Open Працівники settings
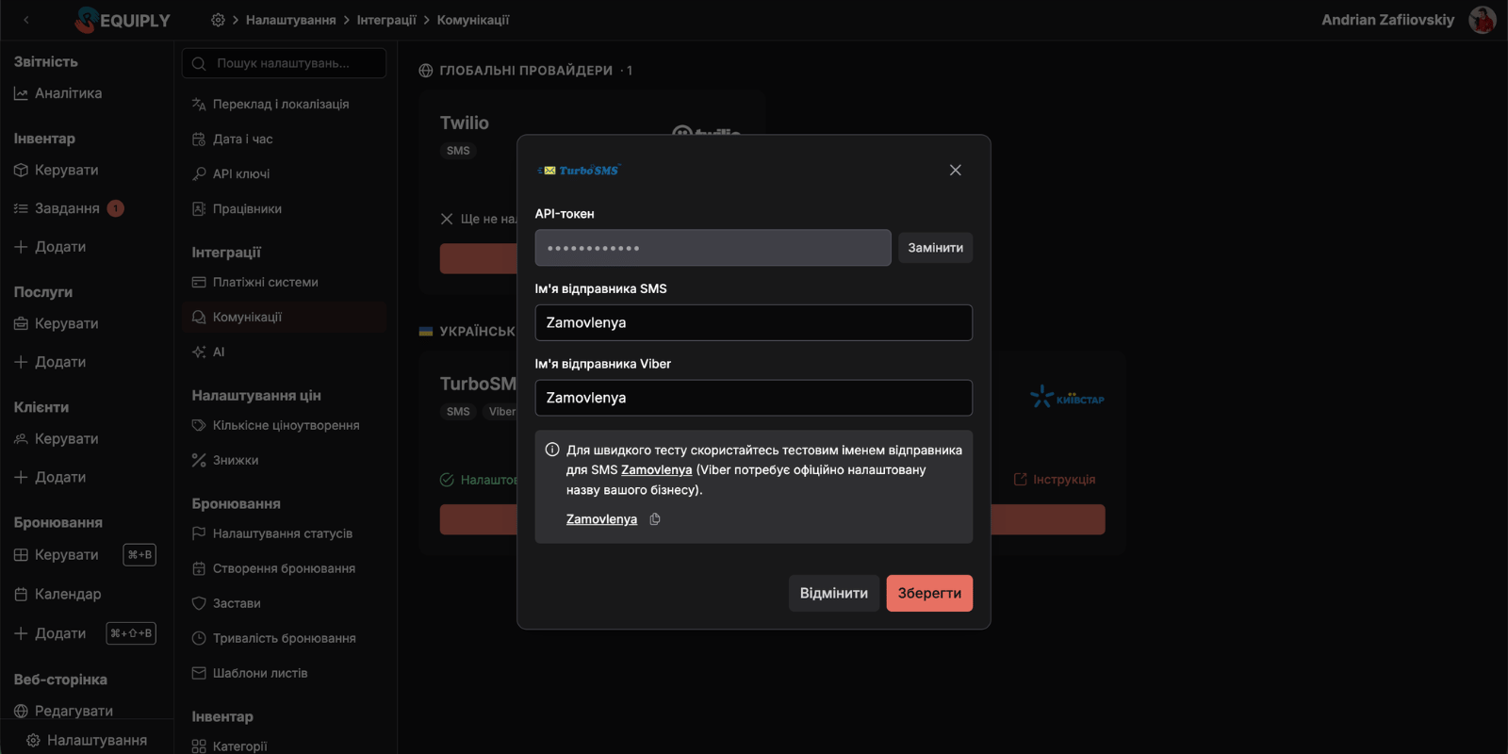 click(237, 209)
